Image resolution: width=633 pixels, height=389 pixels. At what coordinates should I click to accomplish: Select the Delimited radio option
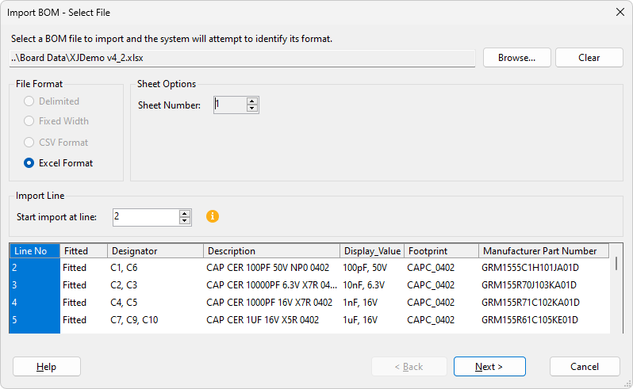pyautogui.click(x=29, y=101)
